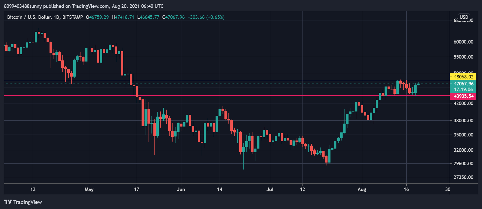Click the 32000.00 price axis label
The height and width of the screenshot is (209, 482).
[463, 150]
